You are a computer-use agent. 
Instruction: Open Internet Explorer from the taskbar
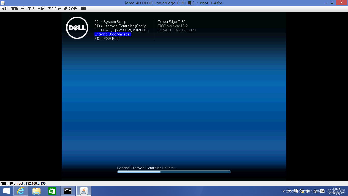coord(21,191)
